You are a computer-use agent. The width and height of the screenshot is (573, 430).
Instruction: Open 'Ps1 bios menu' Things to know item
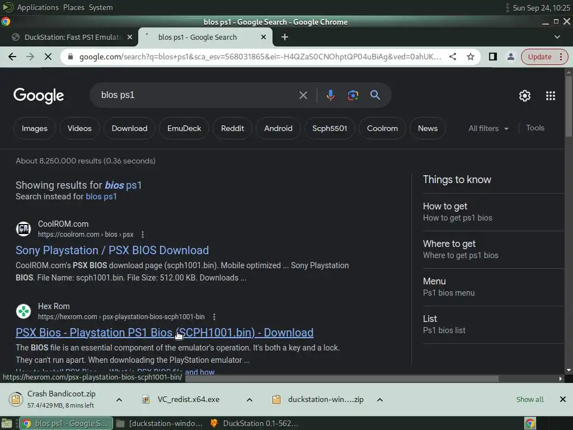(x=494, y=287)
